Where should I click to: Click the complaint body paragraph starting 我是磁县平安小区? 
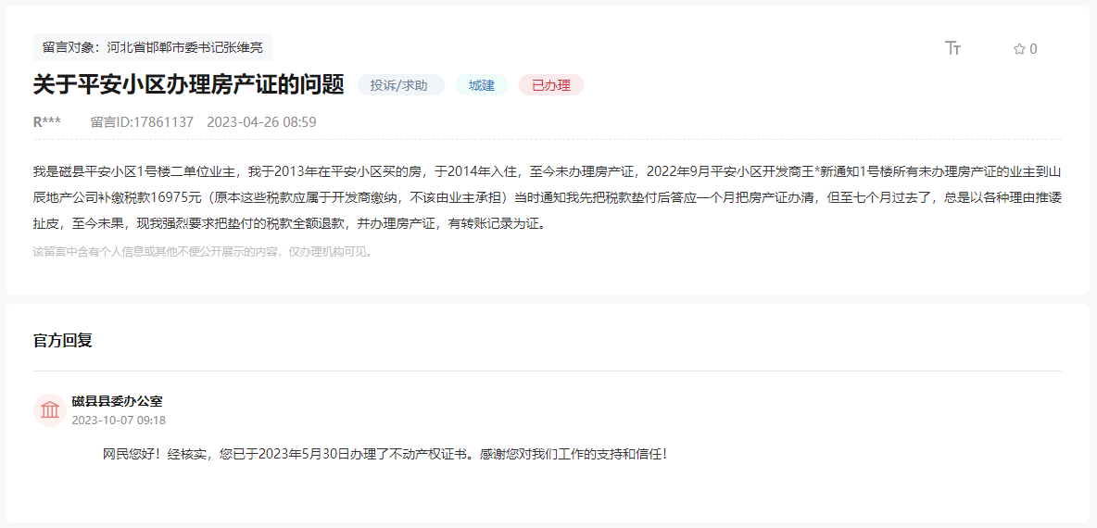click(548, 198)
